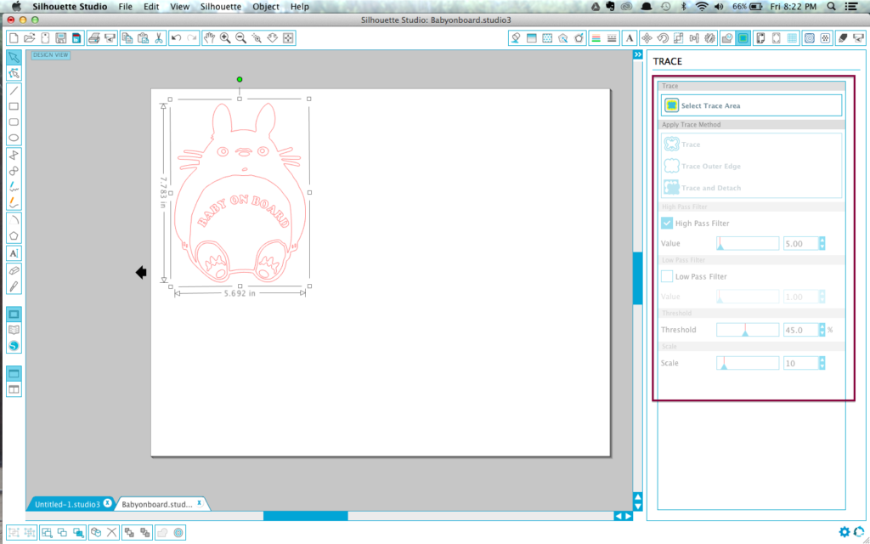Adjust the Threshold slider

[x=748, y=330]
